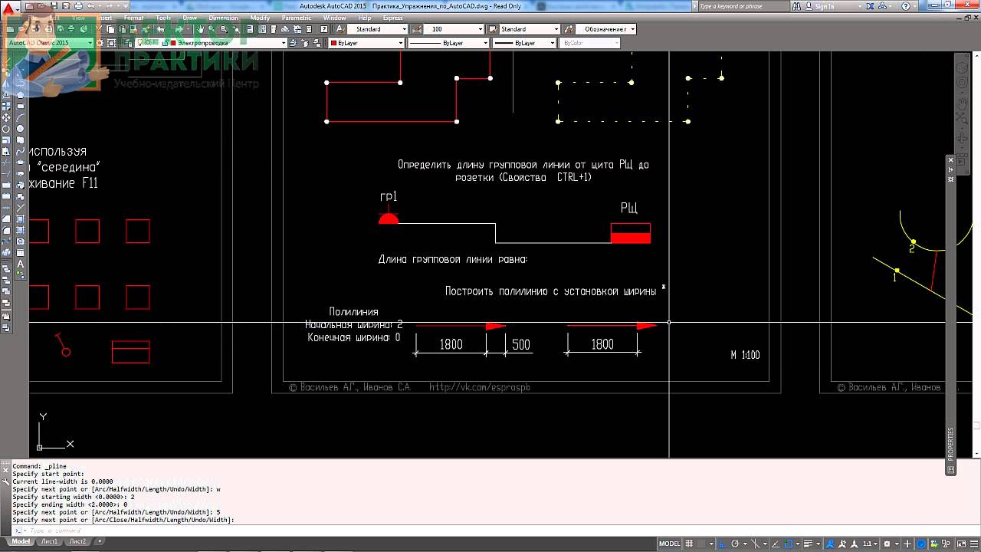This screenshot has height=552, width=981.
Task: Open the table style Standard dropdown
Action: (x=530, y=29)
